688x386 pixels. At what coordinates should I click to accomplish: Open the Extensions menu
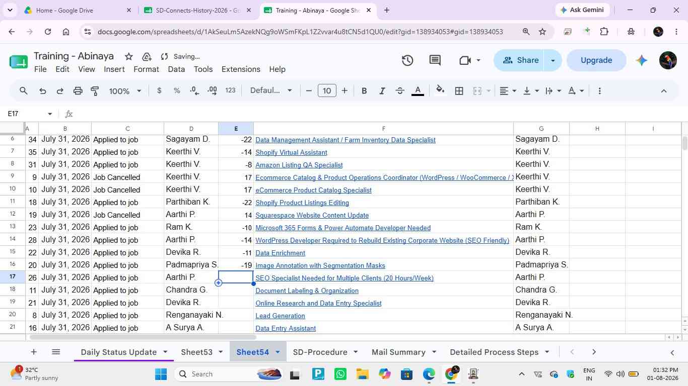(241, 69)
